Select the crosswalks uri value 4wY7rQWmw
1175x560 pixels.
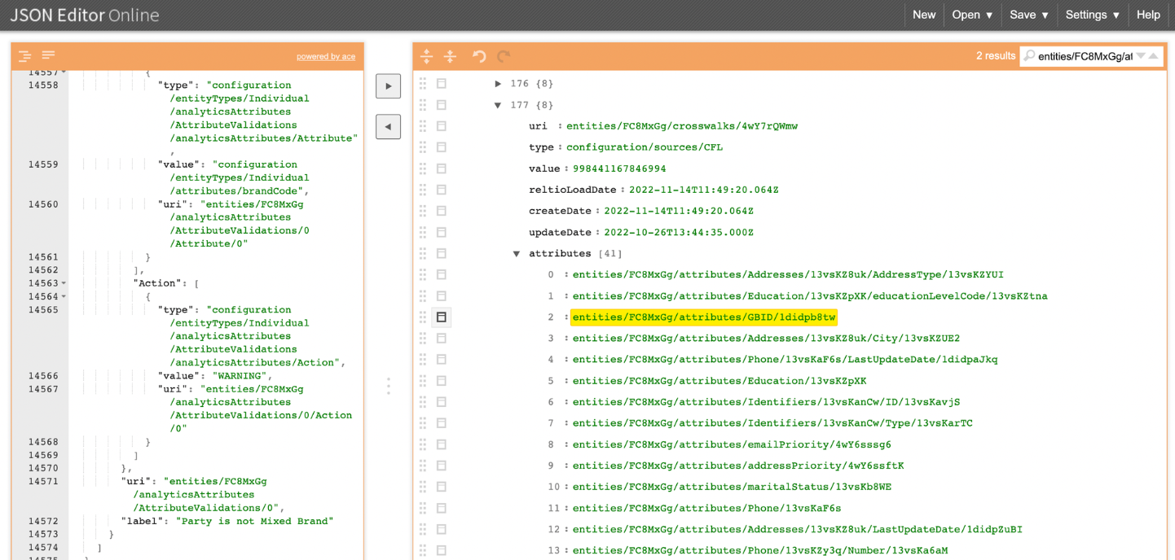682,126
